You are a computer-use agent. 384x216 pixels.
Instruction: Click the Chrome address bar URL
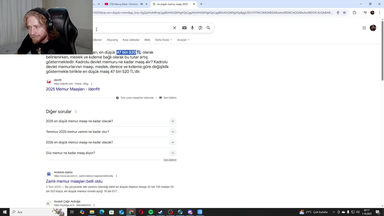click(212, 13)
